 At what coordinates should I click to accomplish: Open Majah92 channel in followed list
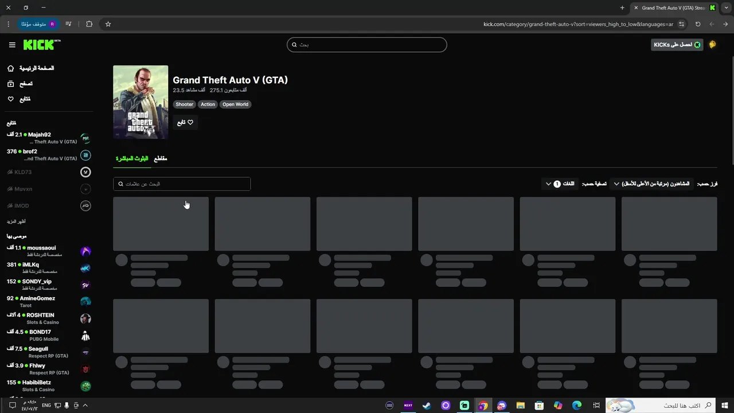(x=49, y=138)
